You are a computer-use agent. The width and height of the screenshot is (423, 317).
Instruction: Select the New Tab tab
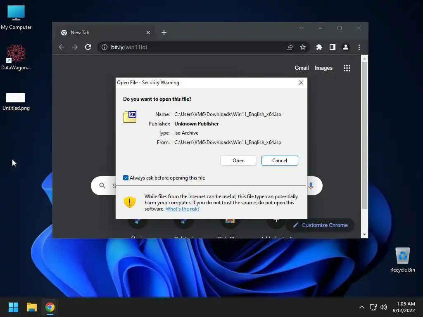coord(105,33)
